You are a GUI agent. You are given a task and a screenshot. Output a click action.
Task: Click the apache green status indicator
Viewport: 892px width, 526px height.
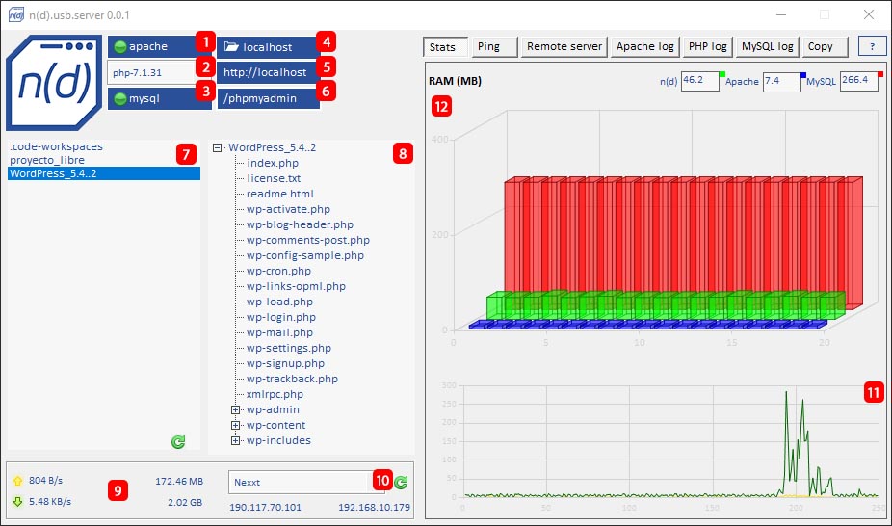[x=120, y=46]
